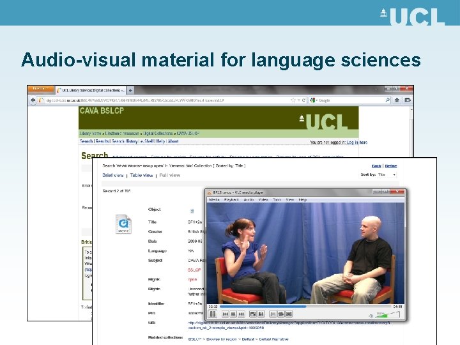Open the Search navigation link
460x345 pixels.
pyautogui.click(x=86, y=141)
